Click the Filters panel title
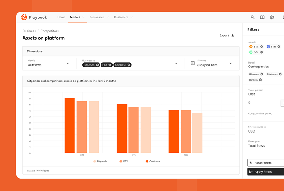Image resolution: width=284 pixels, height=191 pixels. pyautogui.click(x=253, y=29)
